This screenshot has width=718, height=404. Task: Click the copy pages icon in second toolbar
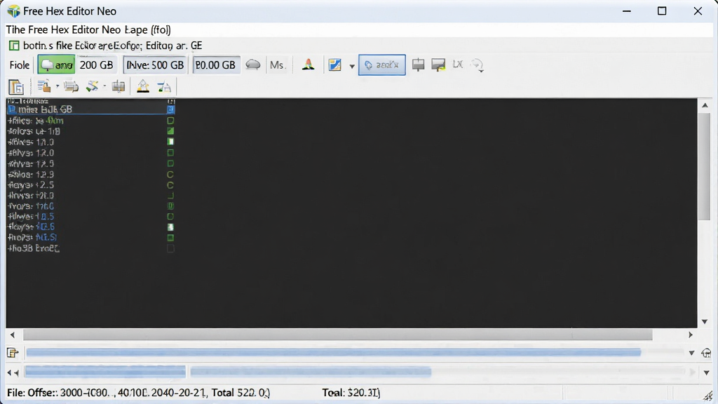click(16, 86)
